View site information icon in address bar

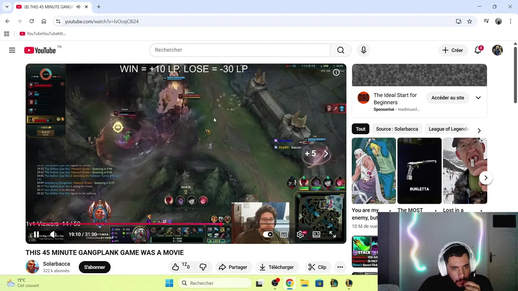click(x=58, y=21)
